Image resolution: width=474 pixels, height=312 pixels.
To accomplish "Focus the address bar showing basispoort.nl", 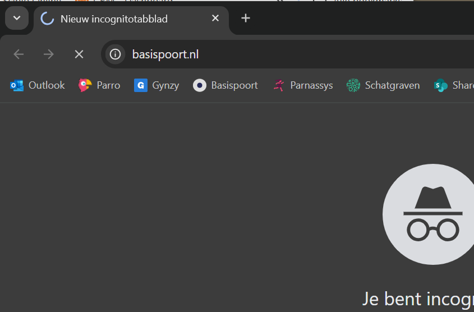I will click(x=287, y=54).
